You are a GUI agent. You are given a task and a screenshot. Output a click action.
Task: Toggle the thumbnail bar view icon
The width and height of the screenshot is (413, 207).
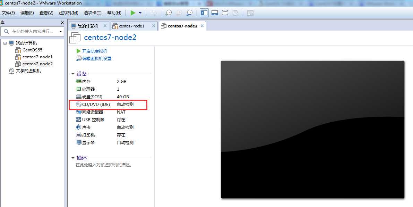point(215,13)
